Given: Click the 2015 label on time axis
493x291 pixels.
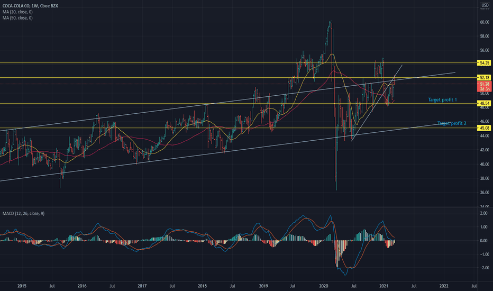Looking at the screenshot, I should click(x=22, y=286).
